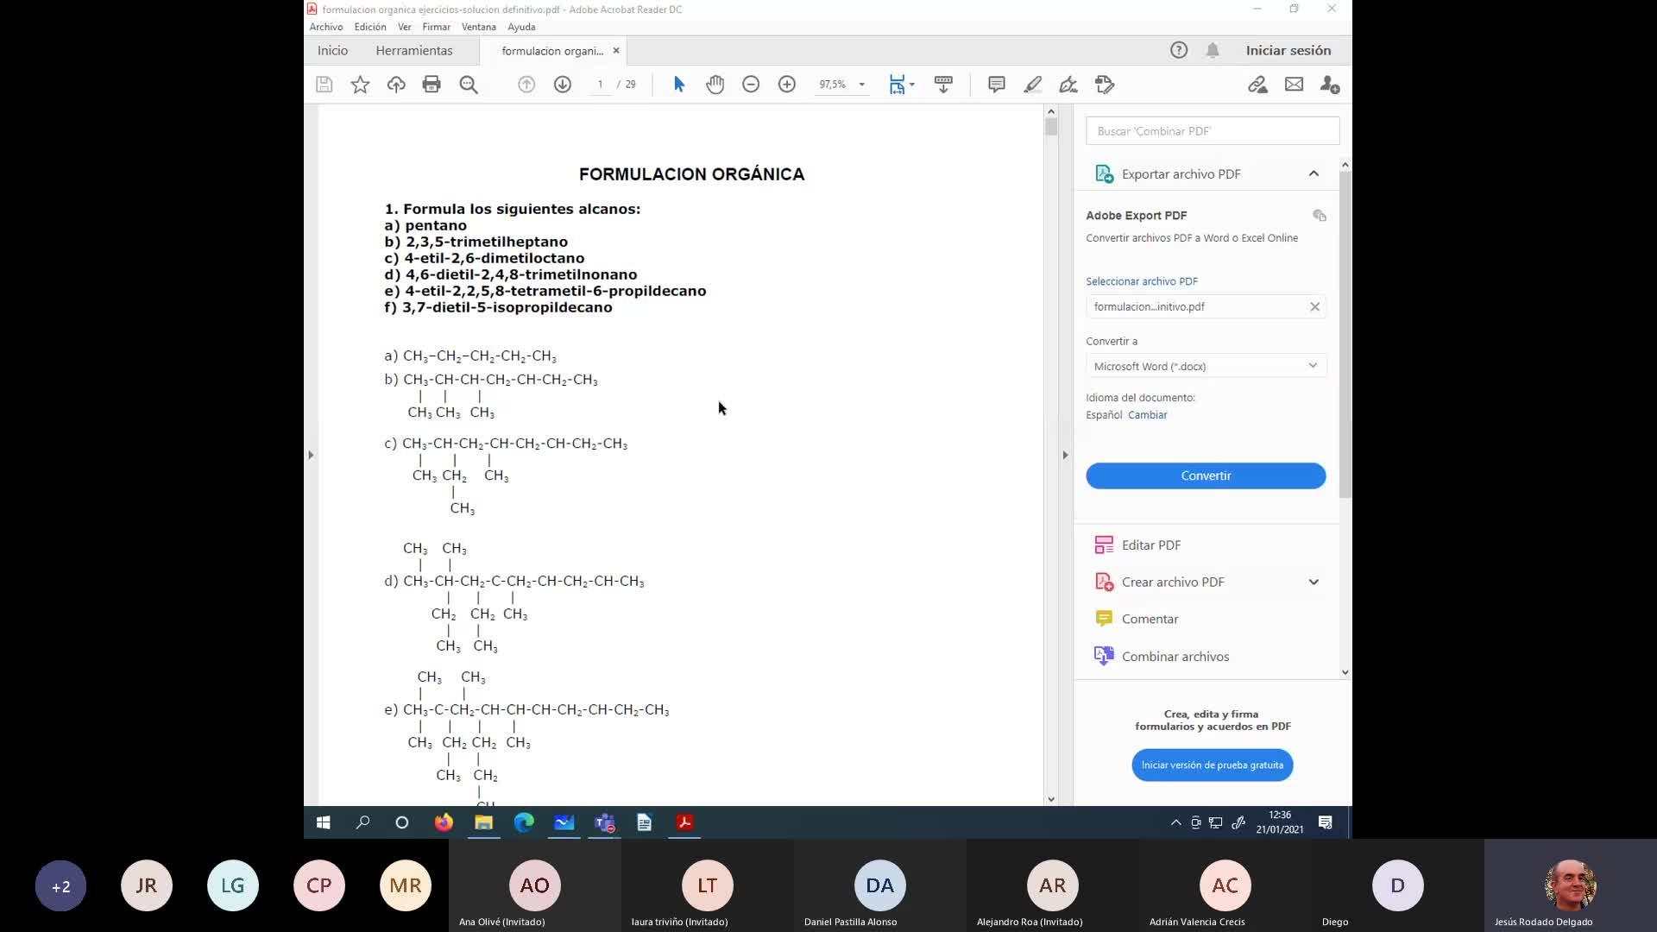
Task: Go to next page arrow
Action: [563, 85]
